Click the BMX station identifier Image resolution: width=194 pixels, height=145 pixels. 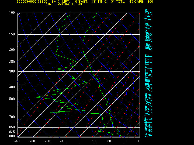coord(55,2)
